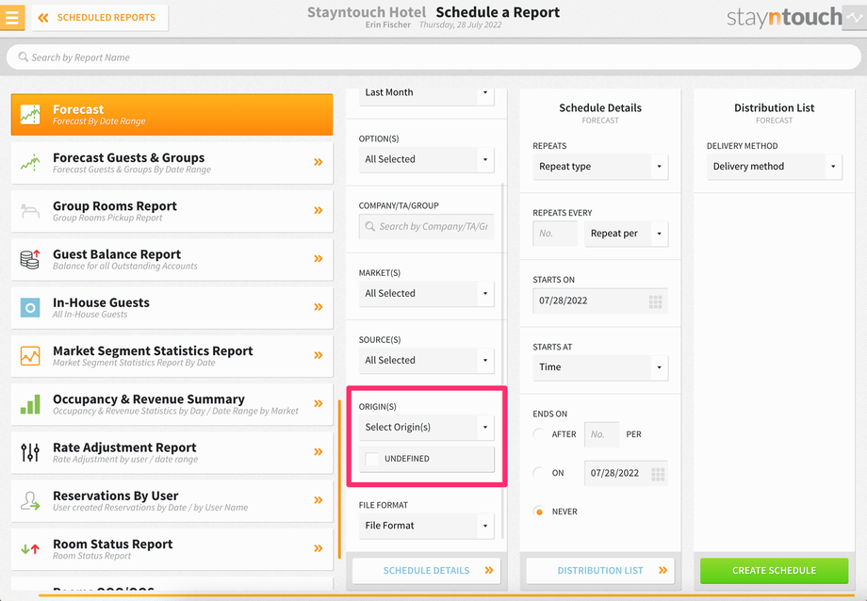867x601 pixels.
Task: Open the Select Origin(s) dropdown
Action: pos(426,428)
